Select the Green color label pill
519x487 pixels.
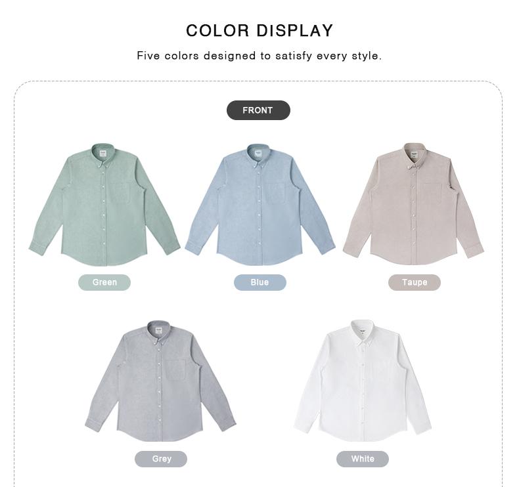point(104,282)
